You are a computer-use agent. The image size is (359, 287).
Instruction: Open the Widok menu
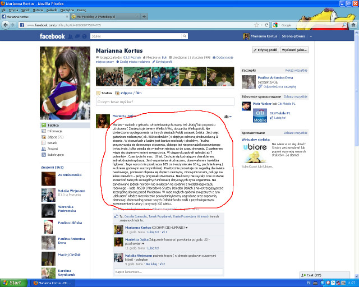pyautogui.click(x=25, y=10)
